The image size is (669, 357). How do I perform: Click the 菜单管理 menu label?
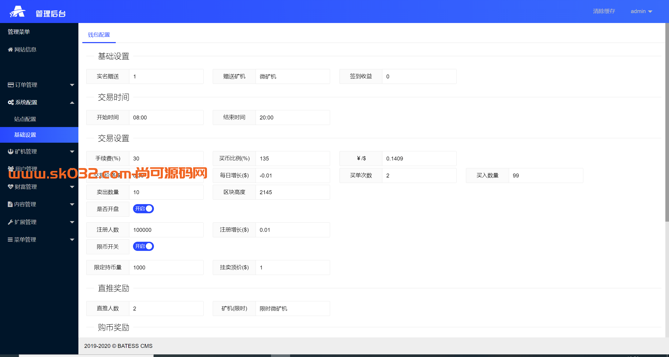25,240
